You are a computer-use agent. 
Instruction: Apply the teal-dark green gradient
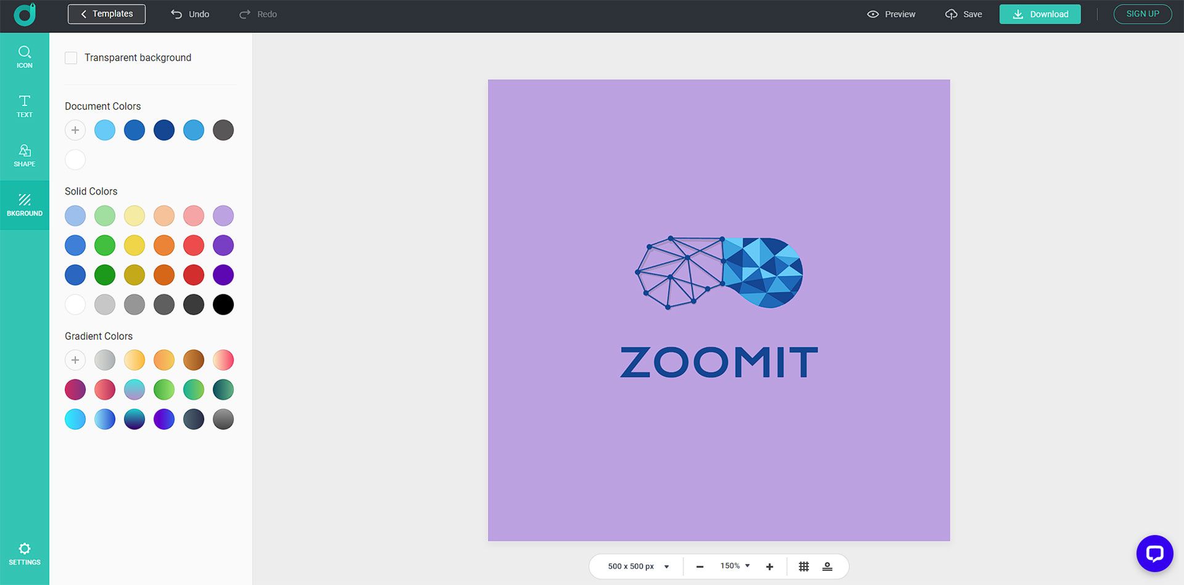[223, 390]
